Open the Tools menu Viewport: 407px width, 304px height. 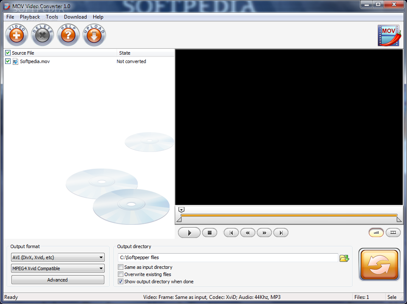(x=52, y=17)
